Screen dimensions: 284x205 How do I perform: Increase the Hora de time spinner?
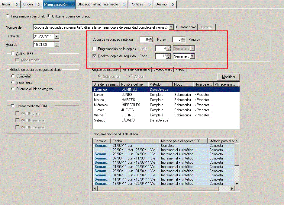click(x=56, y=43)
